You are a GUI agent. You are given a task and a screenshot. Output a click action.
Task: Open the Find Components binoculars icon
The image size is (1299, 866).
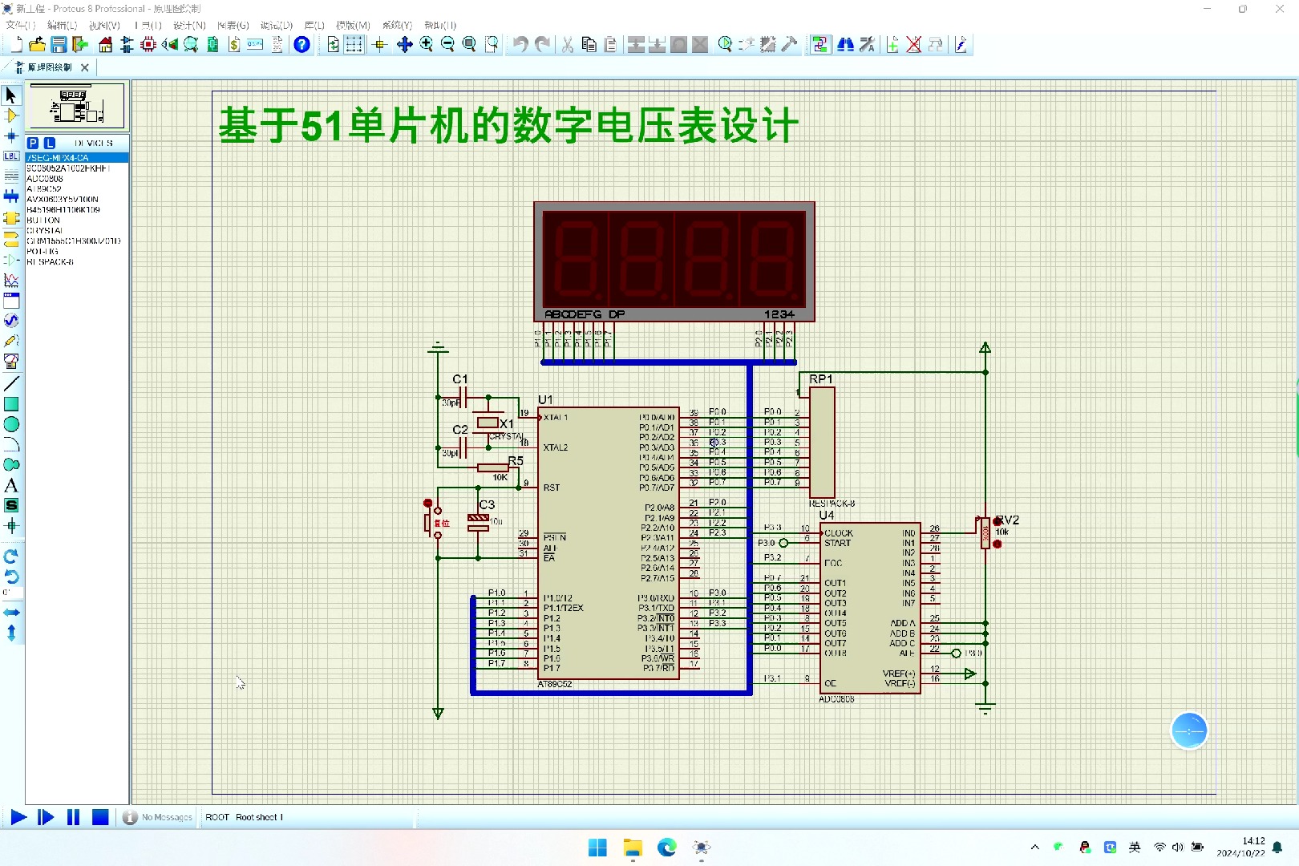pos(845,44)
